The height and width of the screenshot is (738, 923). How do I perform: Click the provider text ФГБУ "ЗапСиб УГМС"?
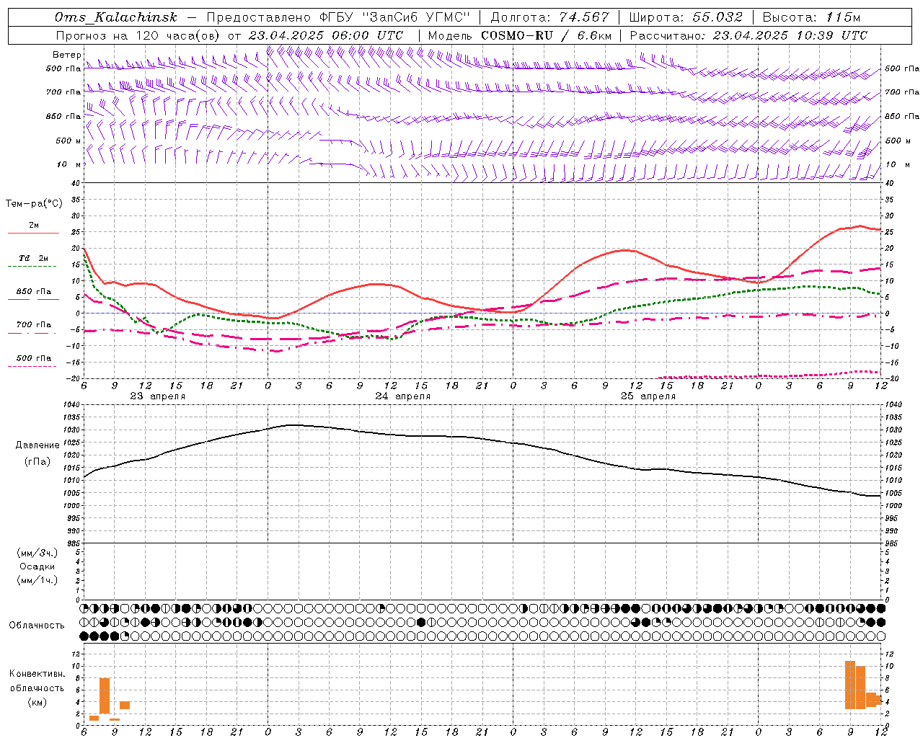tap(394, 17)
